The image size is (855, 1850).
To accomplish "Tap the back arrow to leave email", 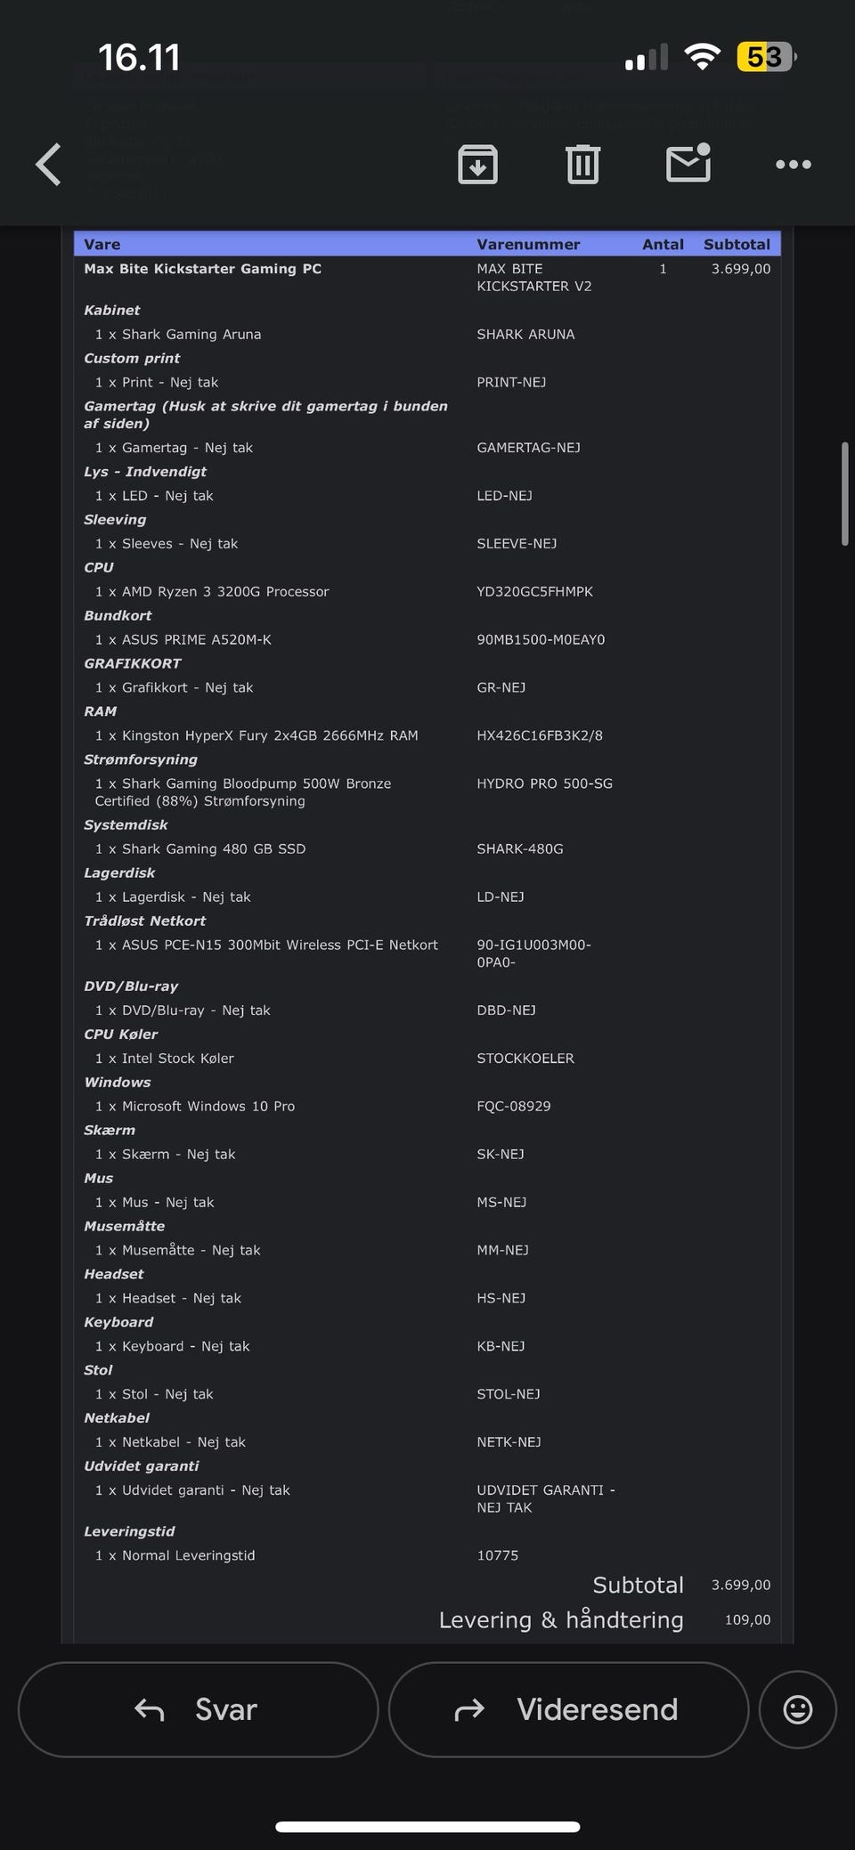I will (x=49, y=165).
